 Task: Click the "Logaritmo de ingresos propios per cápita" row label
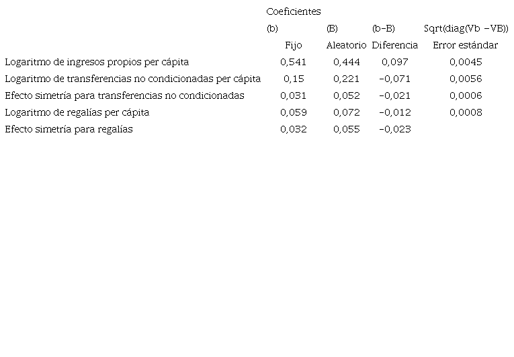click(x=97, y=62)
